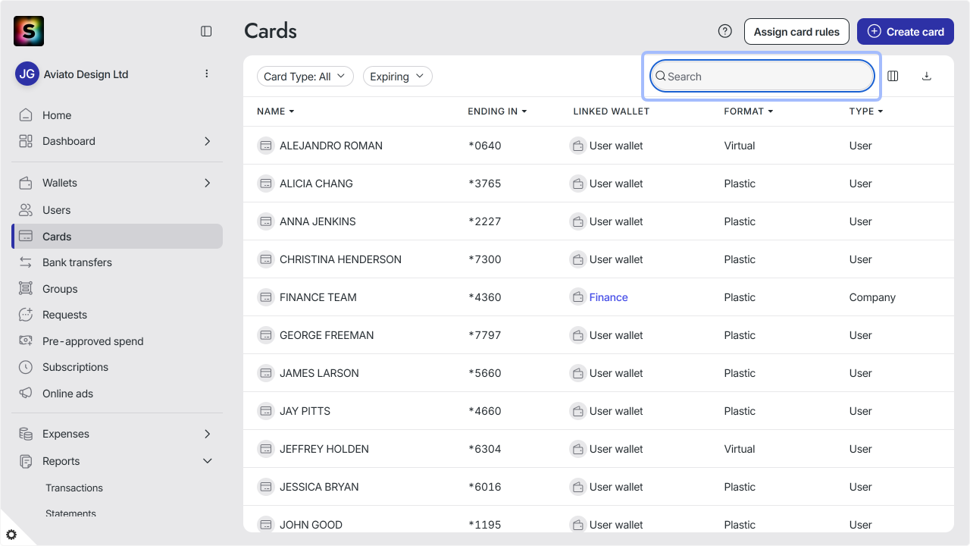Click the card icon beside ALICIA CHANG
This screenshot has height=546, width=970.
click(266, 183)
